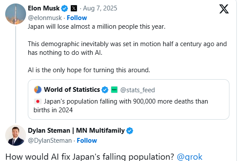Open the @stats_feed handle
This screenshot has width=239, height=161.
point(137,90)
